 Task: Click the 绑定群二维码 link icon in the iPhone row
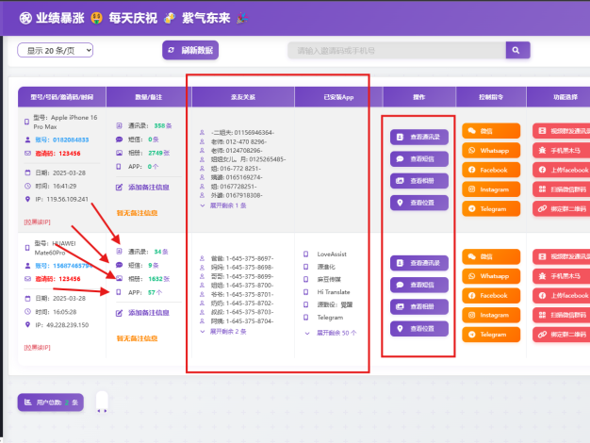tap(541, 209)
